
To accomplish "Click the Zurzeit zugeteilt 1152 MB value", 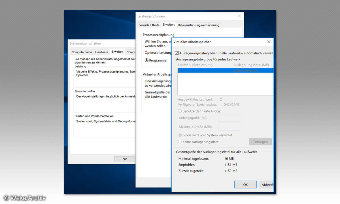I will [231, 171].
